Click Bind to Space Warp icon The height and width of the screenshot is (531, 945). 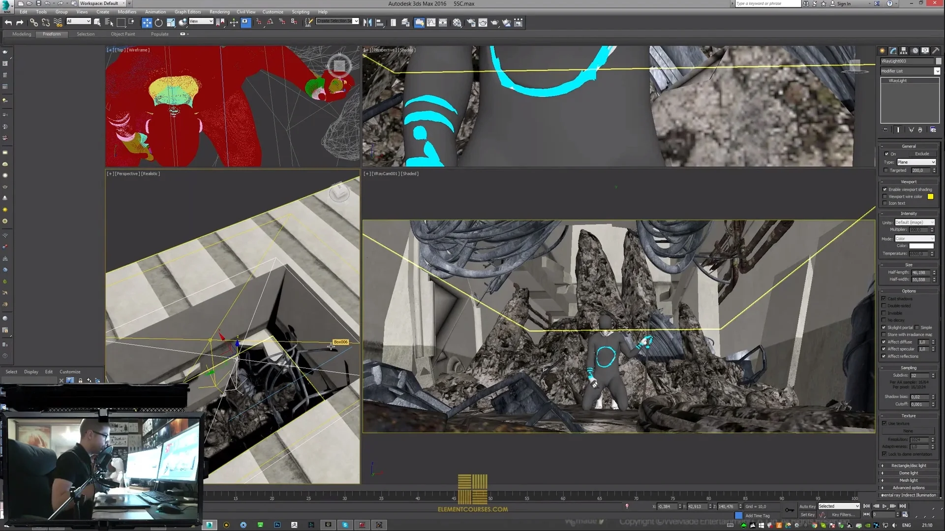(58, 22)
